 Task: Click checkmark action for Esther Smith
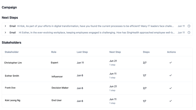coord(170,75)
